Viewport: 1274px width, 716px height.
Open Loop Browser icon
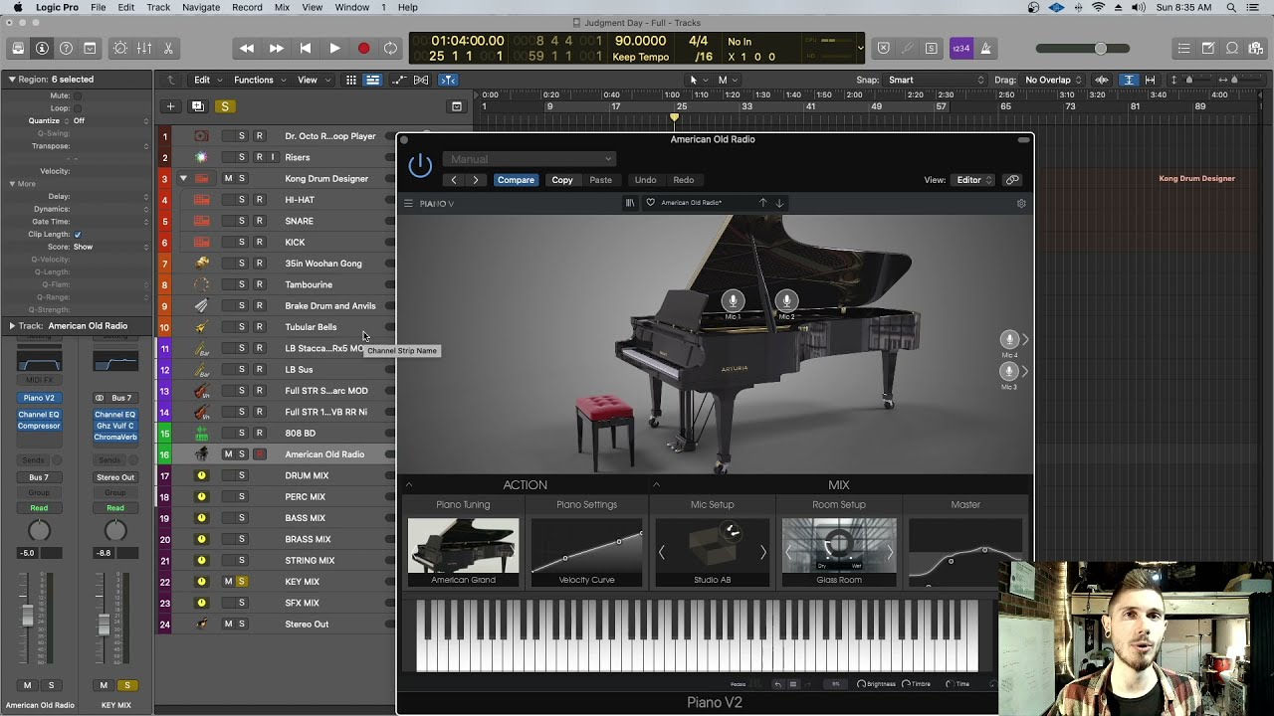[1231, 48]
